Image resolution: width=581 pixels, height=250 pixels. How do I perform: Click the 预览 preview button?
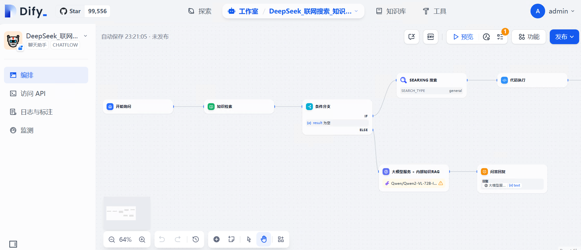pos(463,37)
